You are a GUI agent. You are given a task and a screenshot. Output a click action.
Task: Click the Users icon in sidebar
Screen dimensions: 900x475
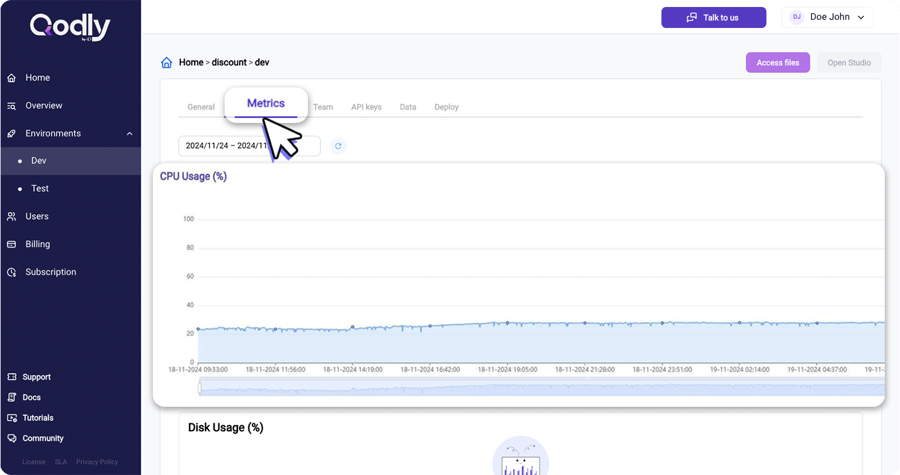[x=12, y=217]
